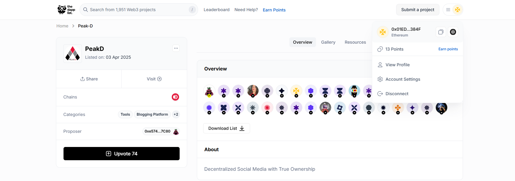Visit the PeakD website
515x181 pixels.
point(154,79)
